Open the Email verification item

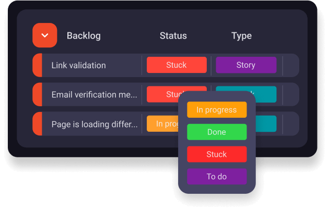click(94, 95)
